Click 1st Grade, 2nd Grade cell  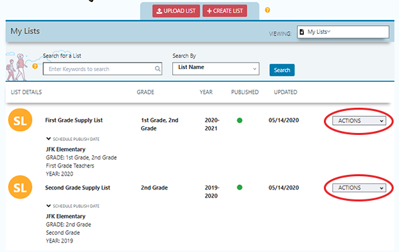160,124
